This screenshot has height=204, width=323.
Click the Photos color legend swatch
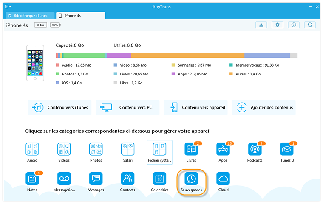(x=57, y=74)
